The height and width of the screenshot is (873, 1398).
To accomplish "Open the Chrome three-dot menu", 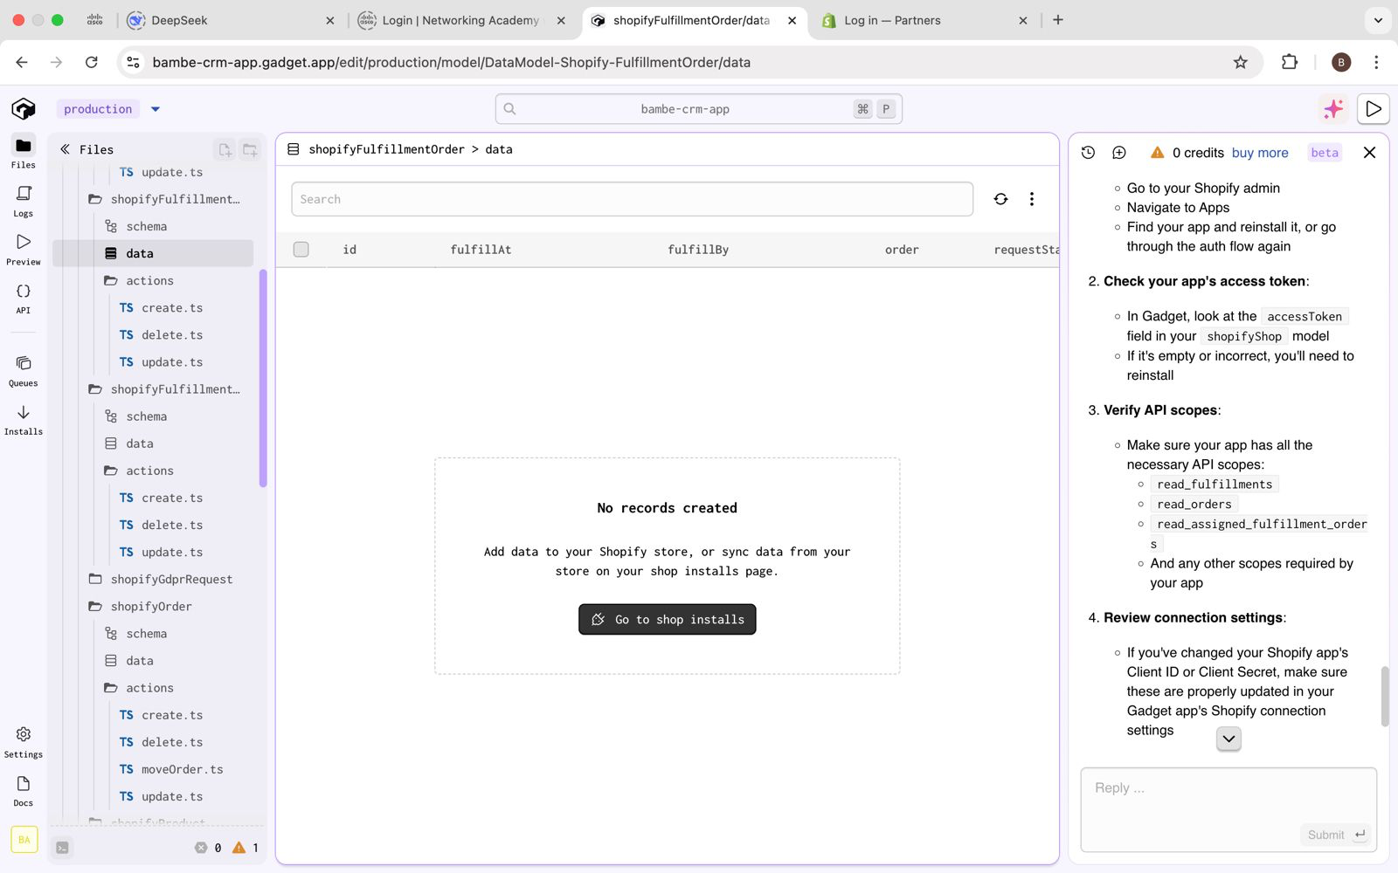I will point(1376,62).
